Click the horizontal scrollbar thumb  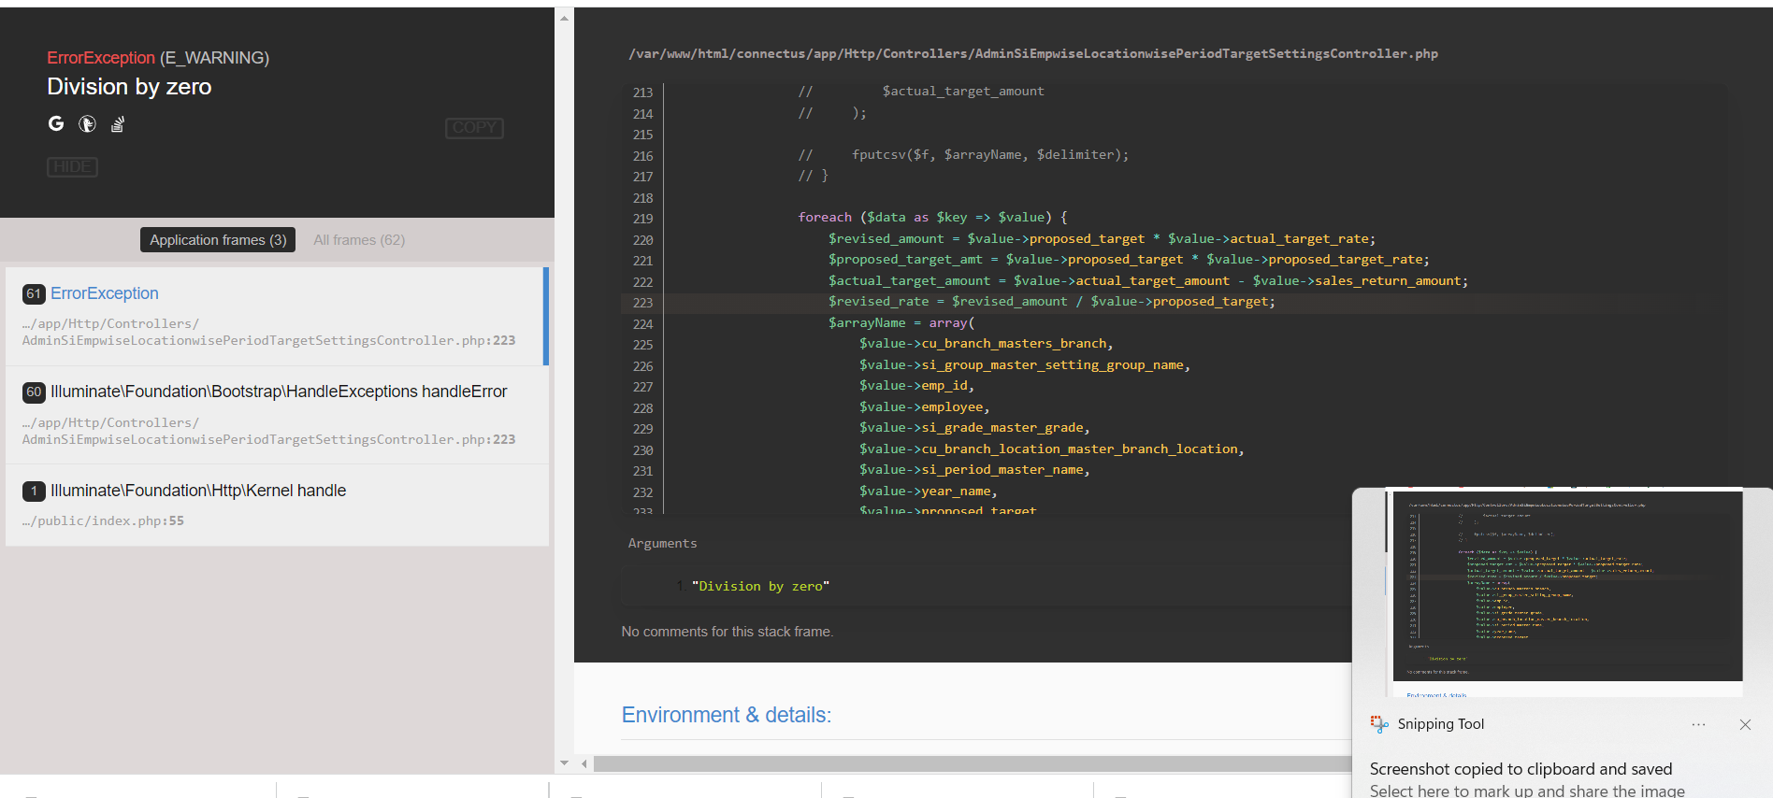coord(973,763)
